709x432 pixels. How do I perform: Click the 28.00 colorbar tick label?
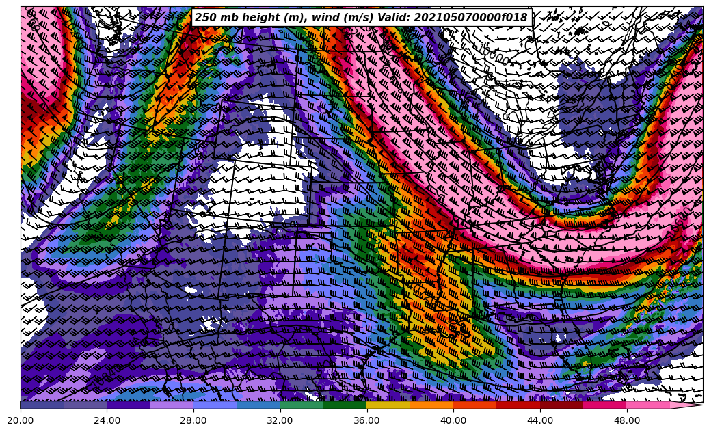click(193, 421)
